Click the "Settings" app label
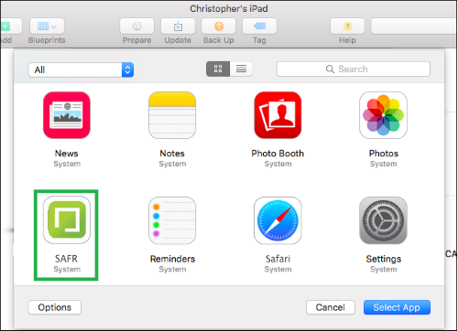The height and width of the screenshot is (331, 458). pyautogui.click(x=384, y=259)
